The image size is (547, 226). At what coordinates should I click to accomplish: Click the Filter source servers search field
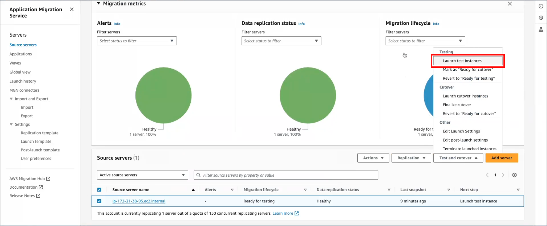tap(286, 175)
